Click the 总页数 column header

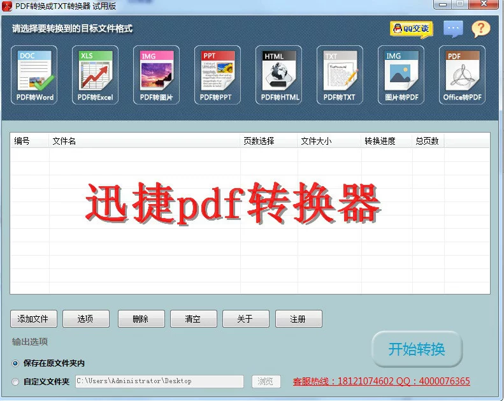click(428, 141)
